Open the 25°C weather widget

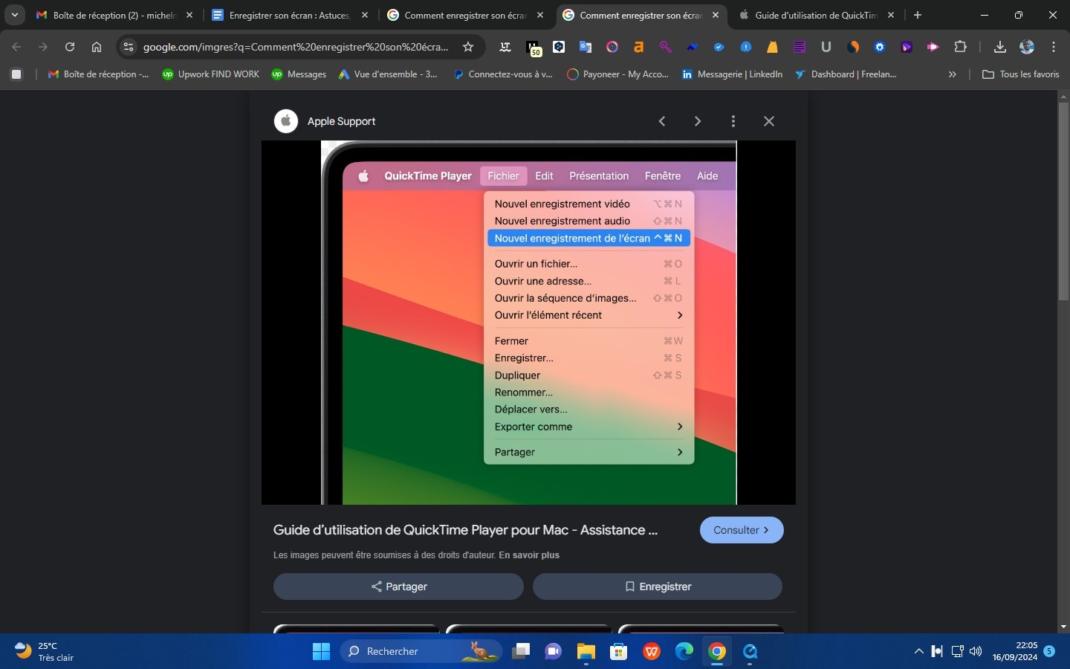point(45,651)
